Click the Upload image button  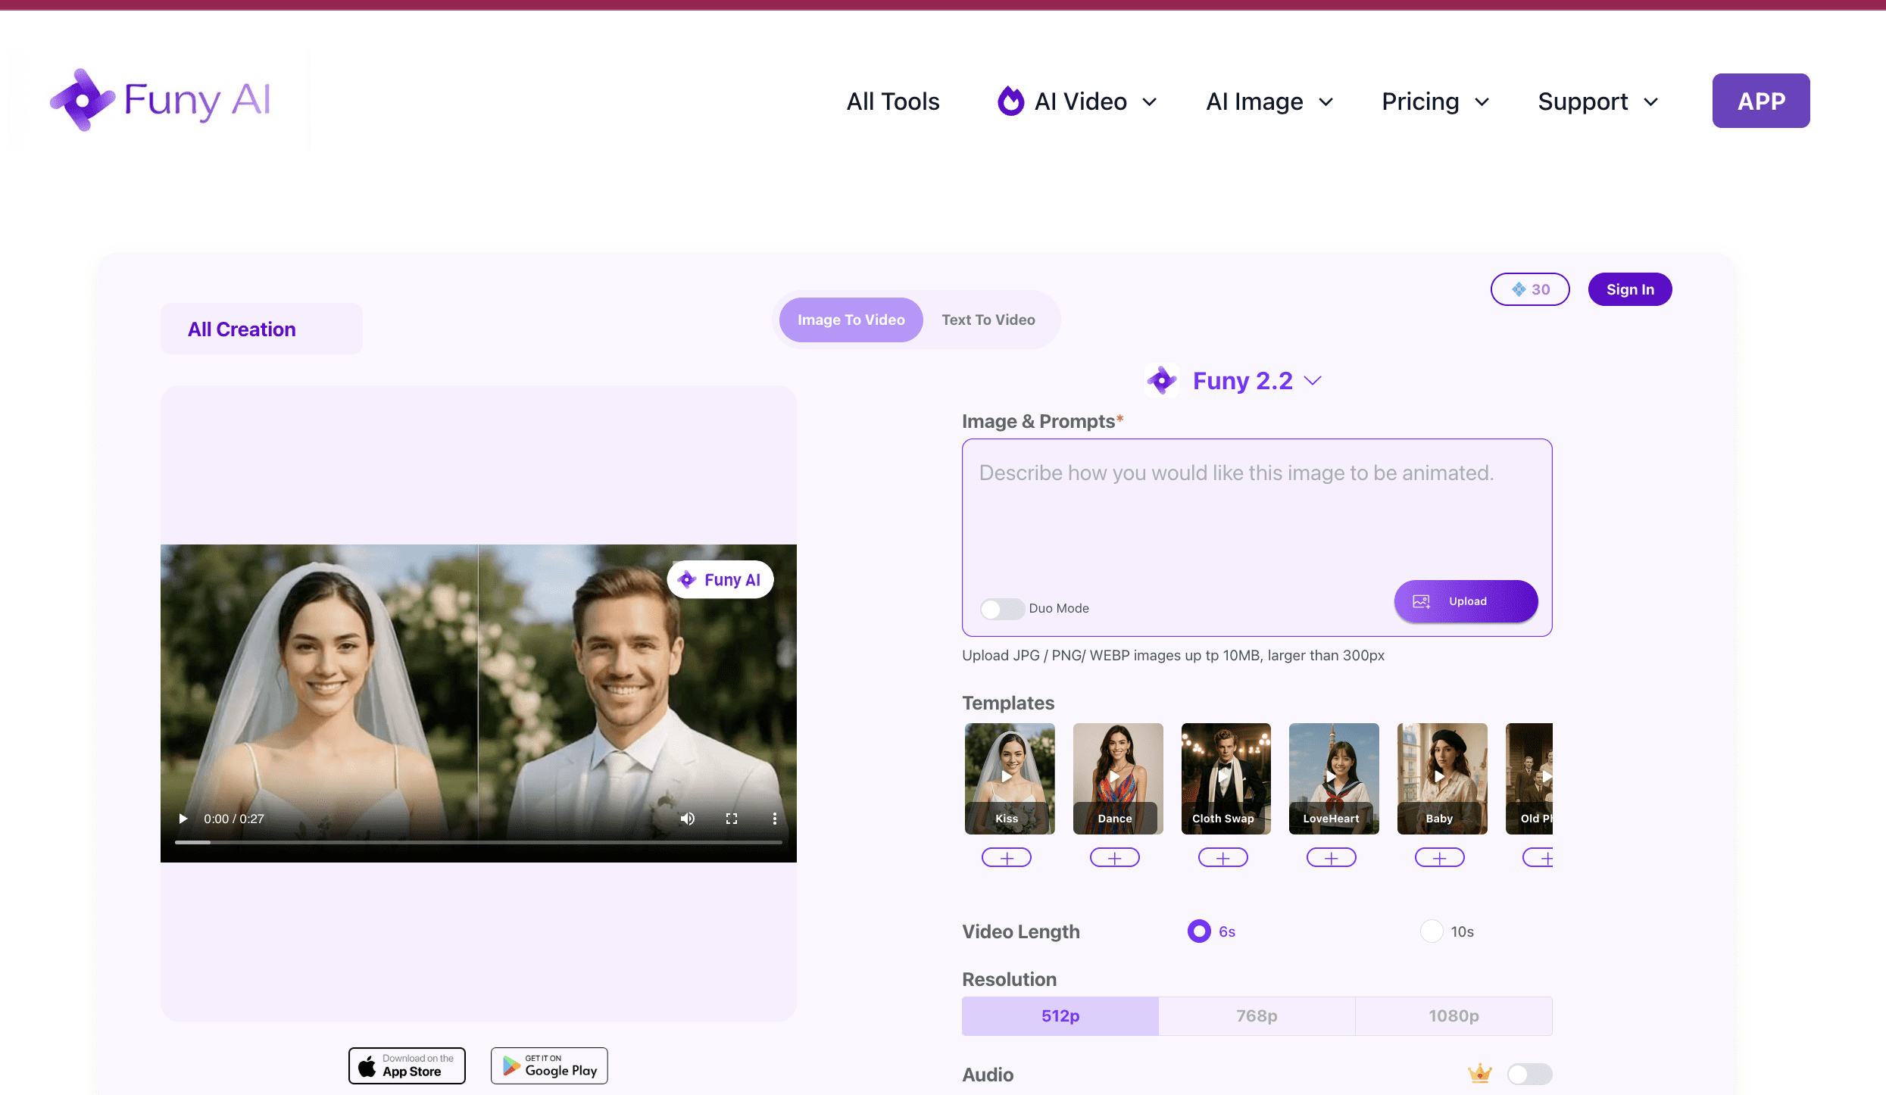click(1465, 601)
